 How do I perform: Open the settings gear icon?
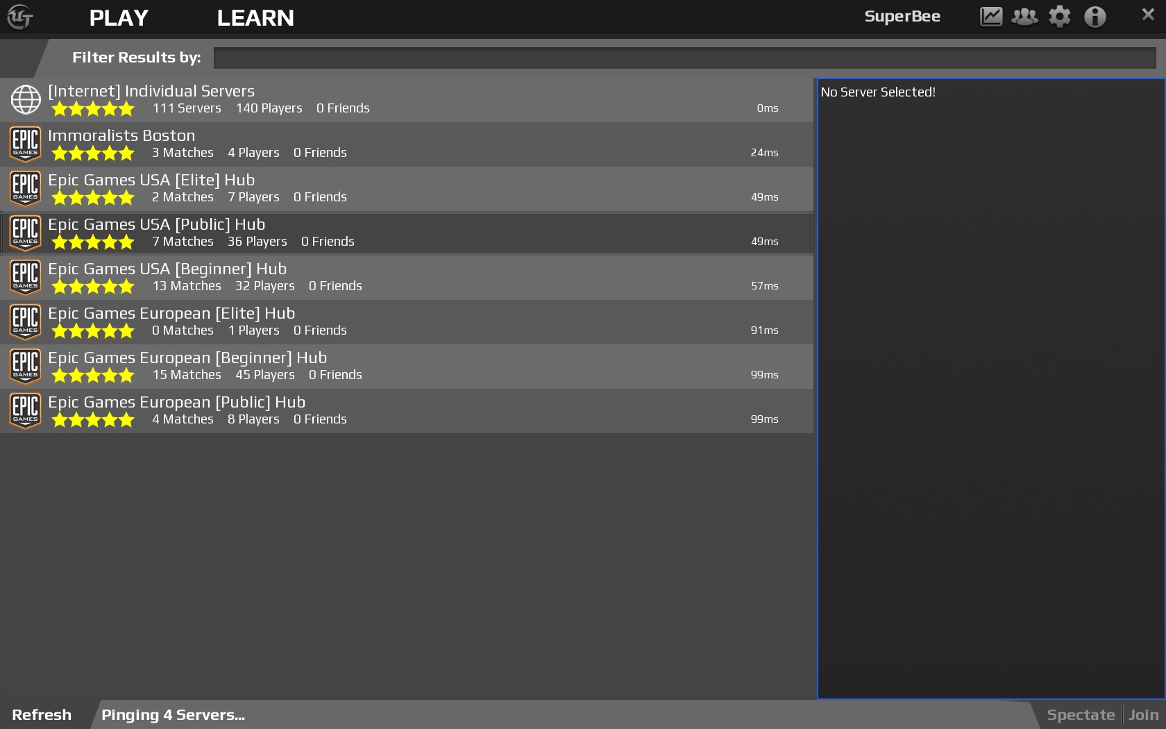(1059, 17)
